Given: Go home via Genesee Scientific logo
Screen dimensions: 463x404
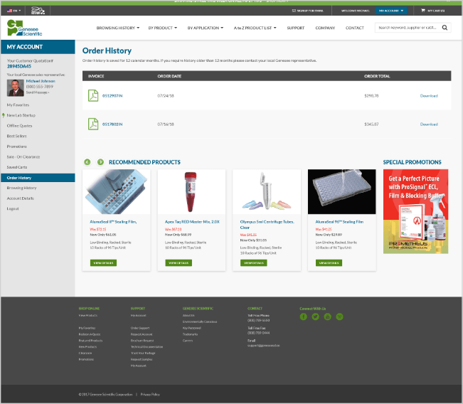Looking at the screenshot, I should click(x=24, y=28).
